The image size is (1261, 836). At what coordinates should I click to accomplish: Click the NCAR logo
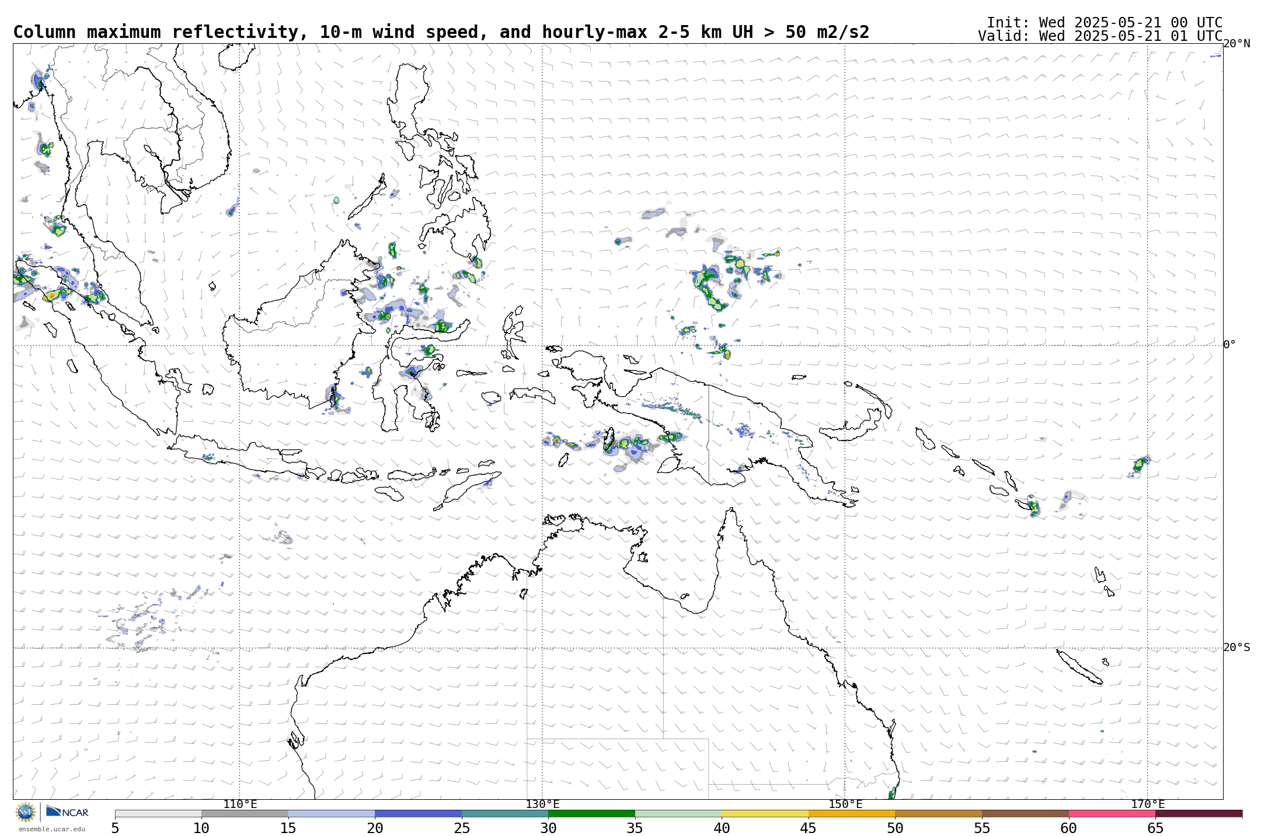67,811
